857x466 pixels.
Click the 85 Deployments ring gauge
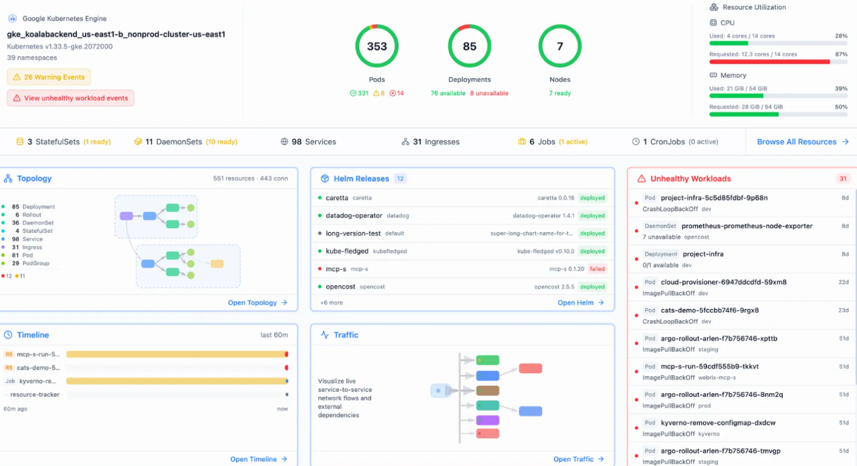[x=470, y=46]
